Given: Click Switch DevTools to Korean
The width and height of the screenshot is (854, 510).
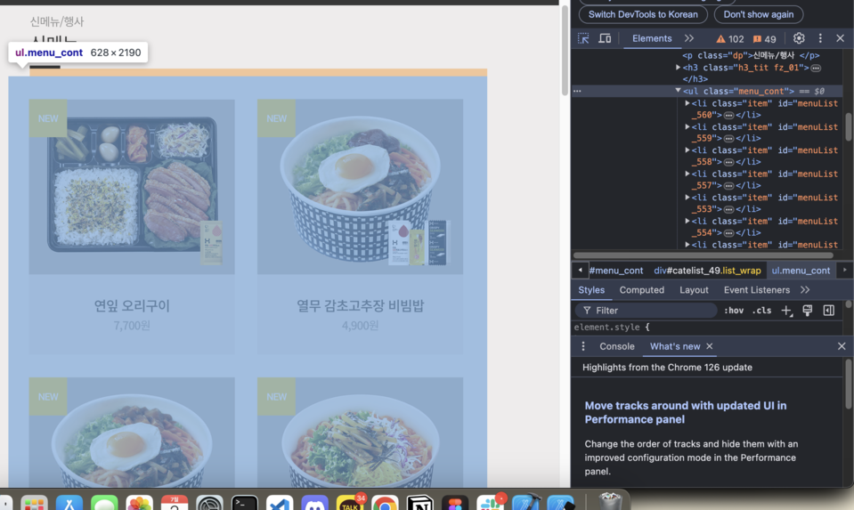Looking at the screenshot, I should pyautogui.click(x=643, y=15).
